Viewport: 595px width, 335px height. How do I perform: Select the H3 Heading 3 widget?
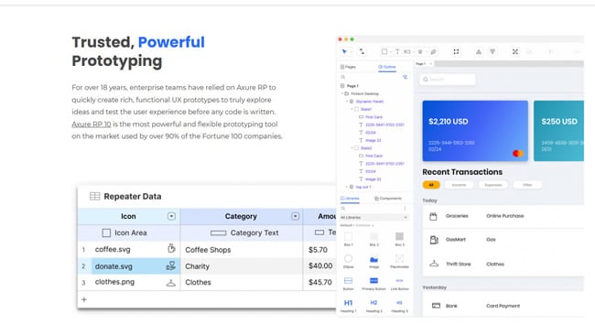(399, 306)
